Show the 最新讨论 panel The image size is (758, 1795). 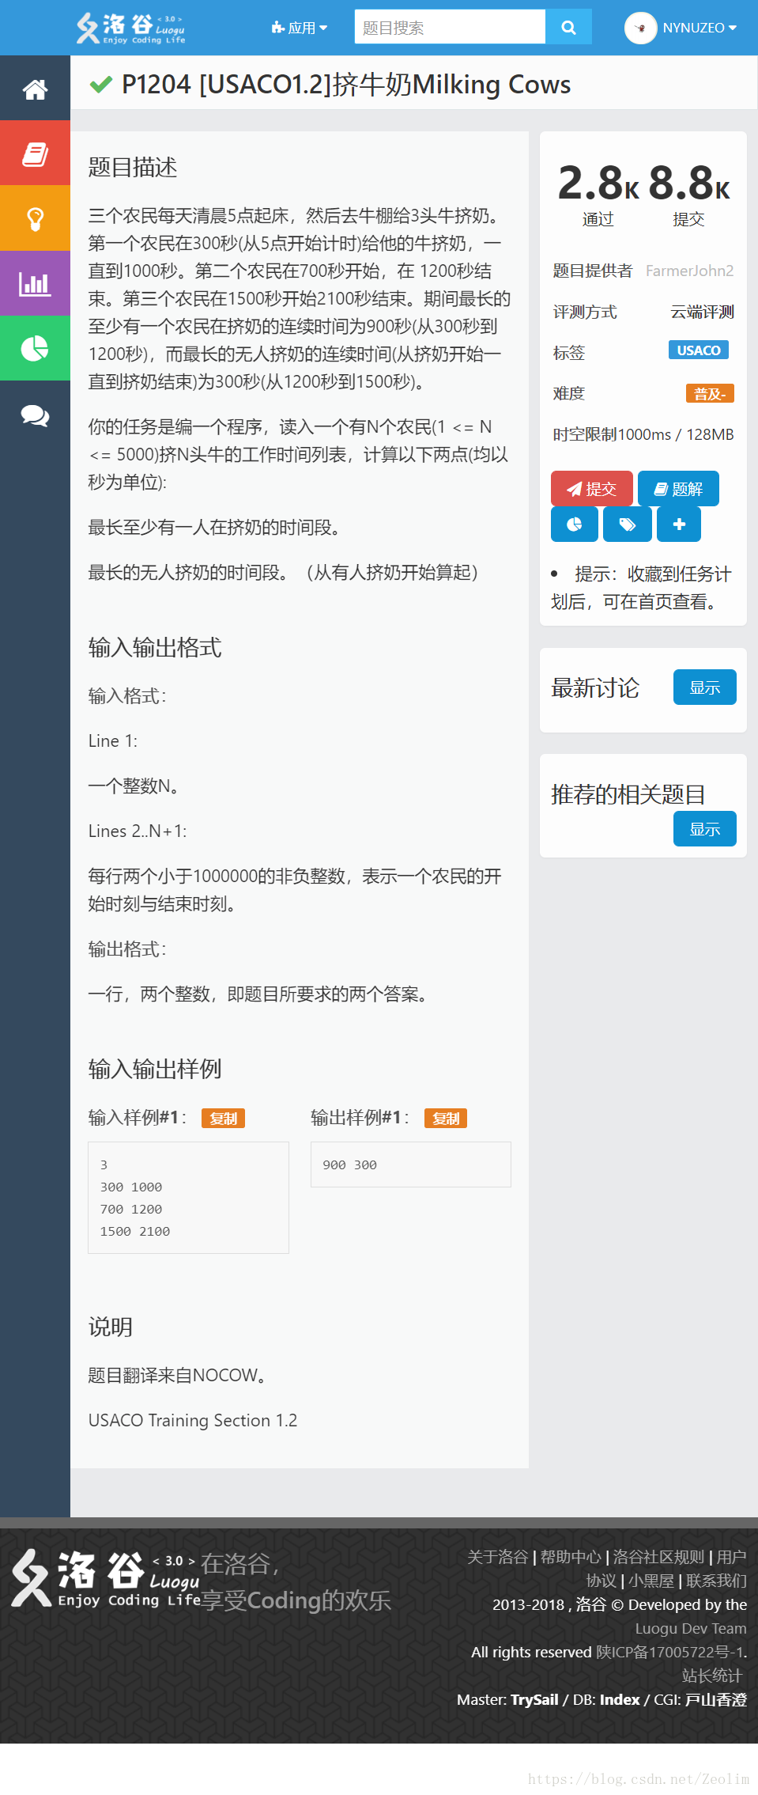tap(705, 687)
